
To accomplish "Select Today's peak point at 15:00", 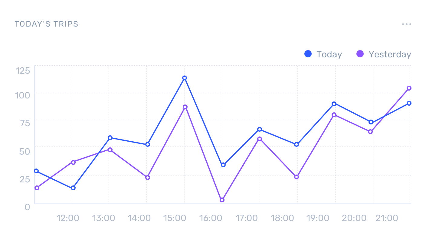I will point(185,78).
